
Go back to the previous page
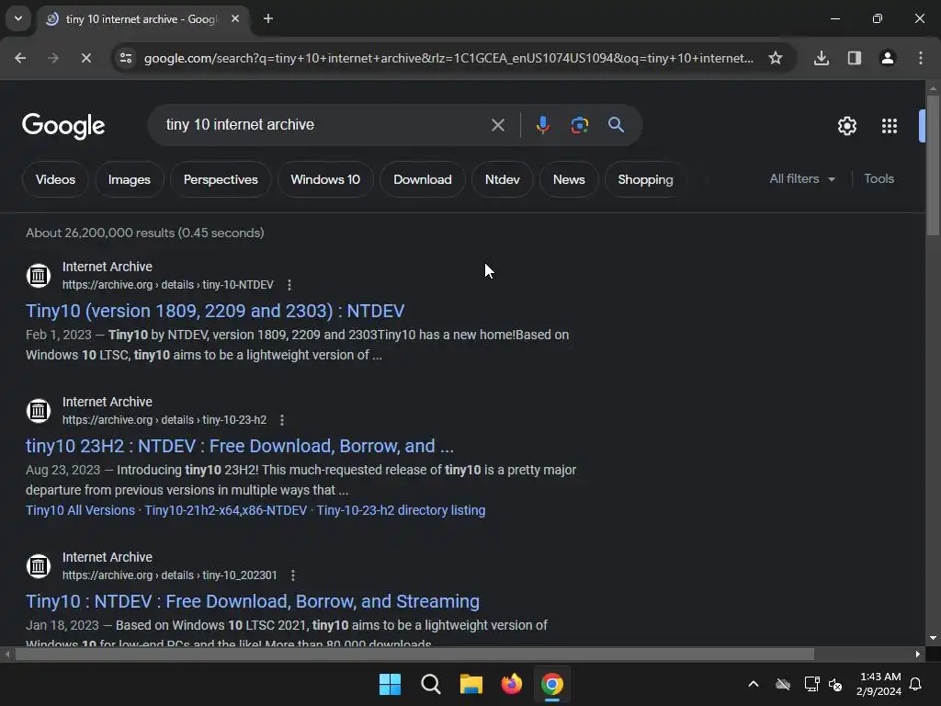point(20,58)
